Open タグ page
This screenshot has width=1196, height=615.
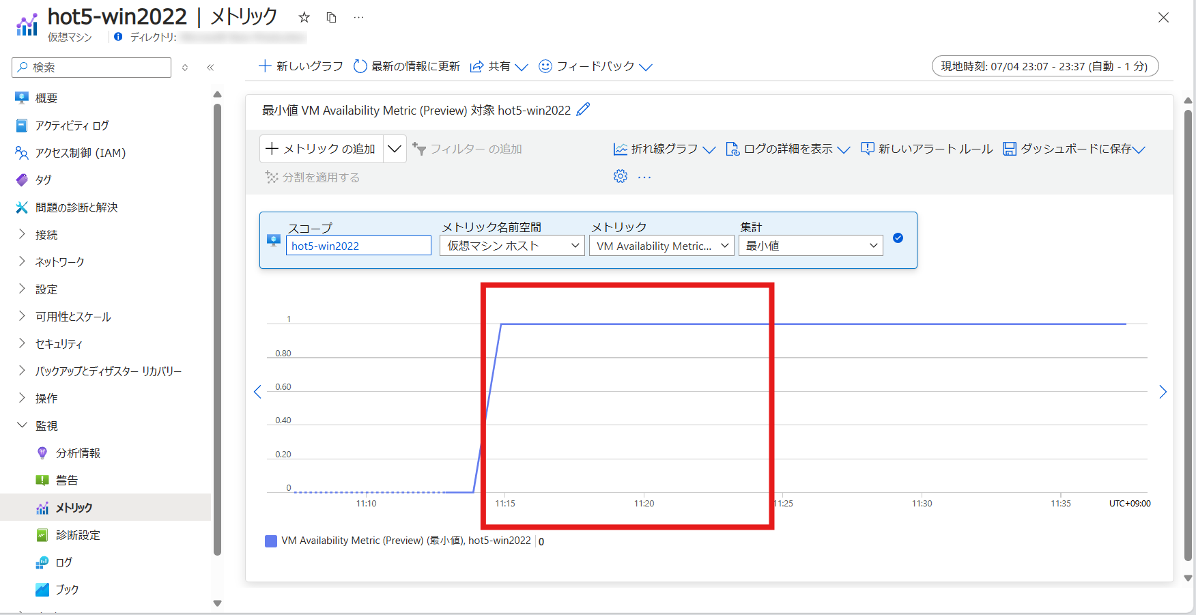[x=44, y=180]
